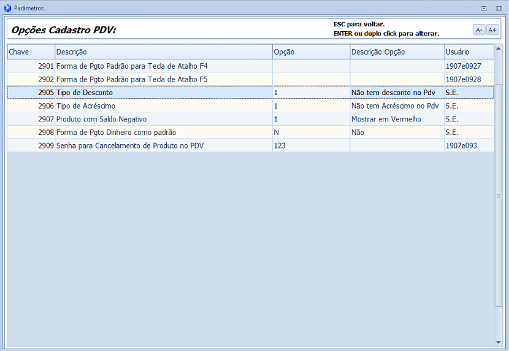The width and height of the screenshot is (509, 351).
Task: Close the Parâmetros window
Action: tap(499, 9)
